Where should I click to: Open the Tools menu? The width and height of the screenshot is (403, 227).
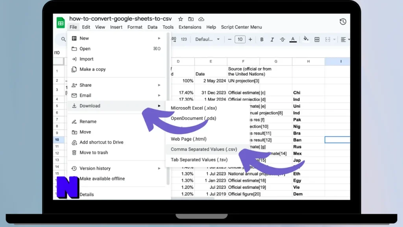[168, 27]
